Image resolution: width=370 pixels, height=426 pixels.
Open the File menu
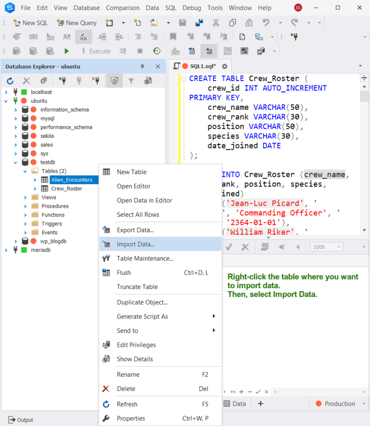pos(26,8)
